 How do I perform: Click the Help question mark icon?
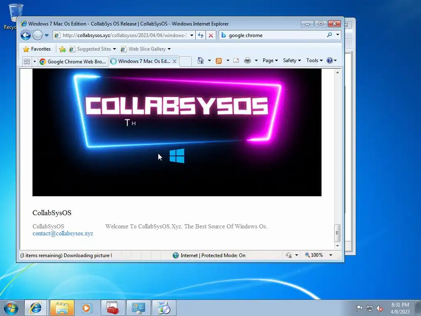pos(330,60)
